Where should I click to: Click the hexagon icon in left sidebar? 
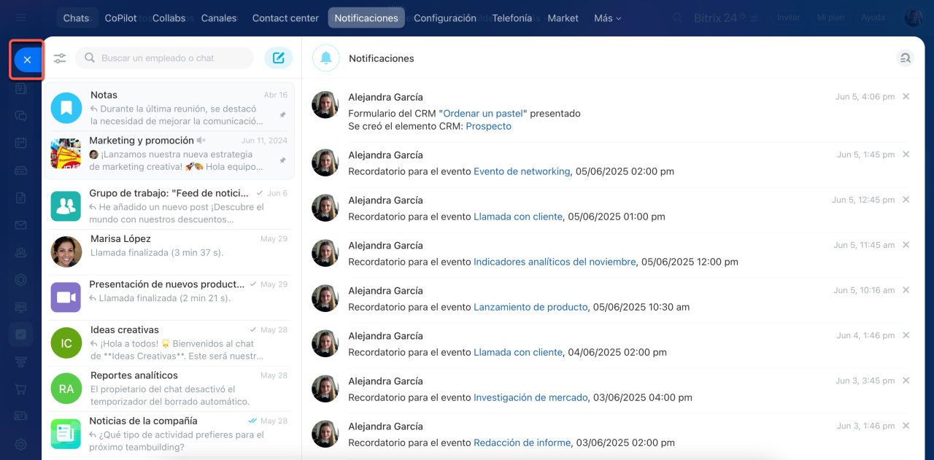(x=21, y=280)
